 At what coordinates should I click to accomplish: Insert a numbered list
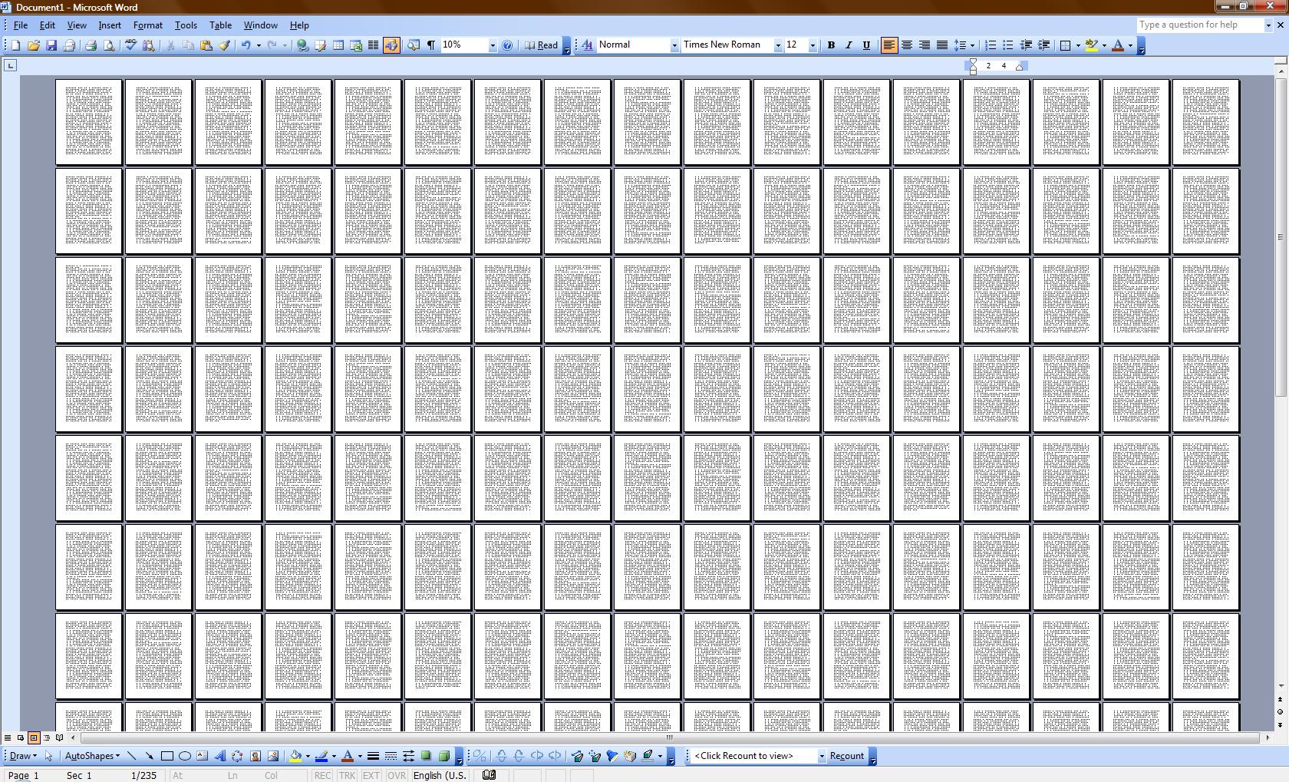click(x=991, y=45)
